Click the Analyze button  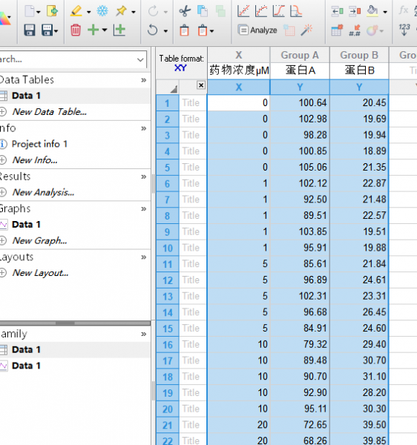[257, 30]
